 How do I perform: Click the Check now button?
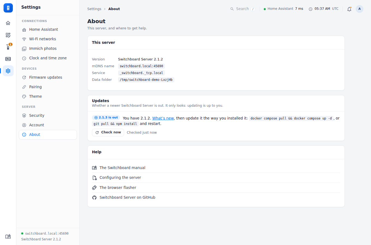pos(108,133)
